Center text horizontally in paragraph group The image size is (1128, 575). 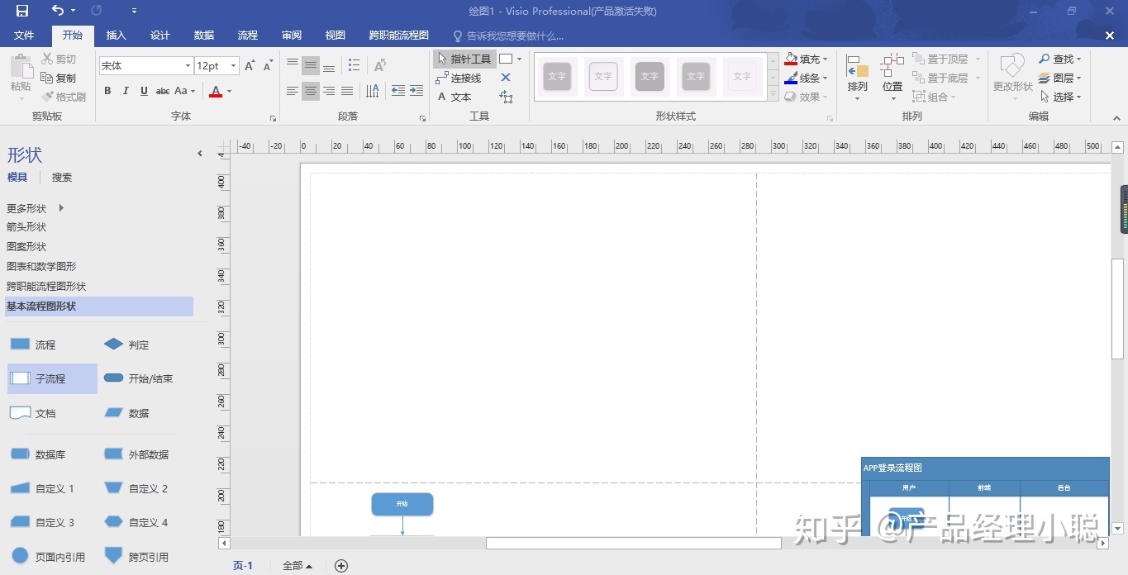click(x=311, y=91)
